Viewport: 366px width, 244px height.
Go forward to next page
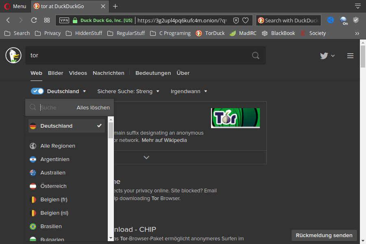(x=21, y=20)
